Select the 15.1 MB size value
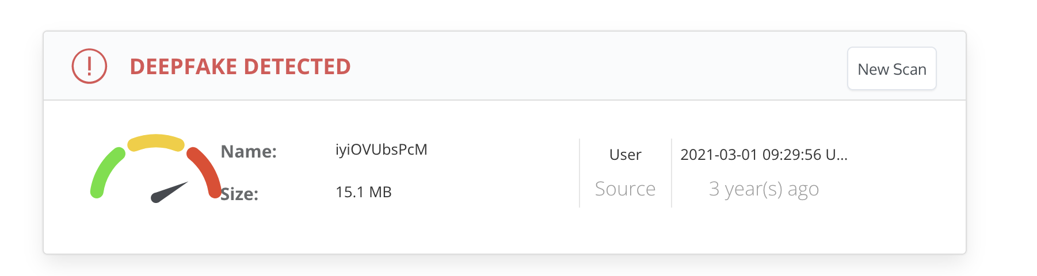The height and width of the screenshot is (276, 1037). [x=364, y=192]
